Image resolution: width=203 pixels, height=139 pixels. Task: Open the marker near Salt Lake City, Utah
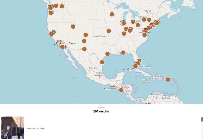point(73,26)
